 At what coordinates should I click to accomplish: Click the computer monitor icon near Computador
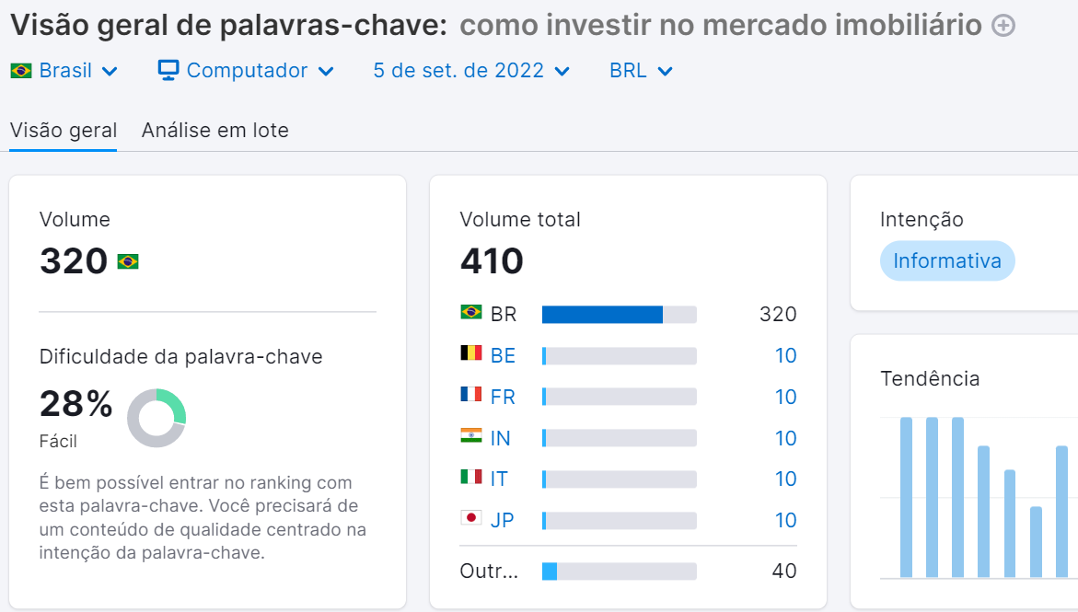[168, 69]
